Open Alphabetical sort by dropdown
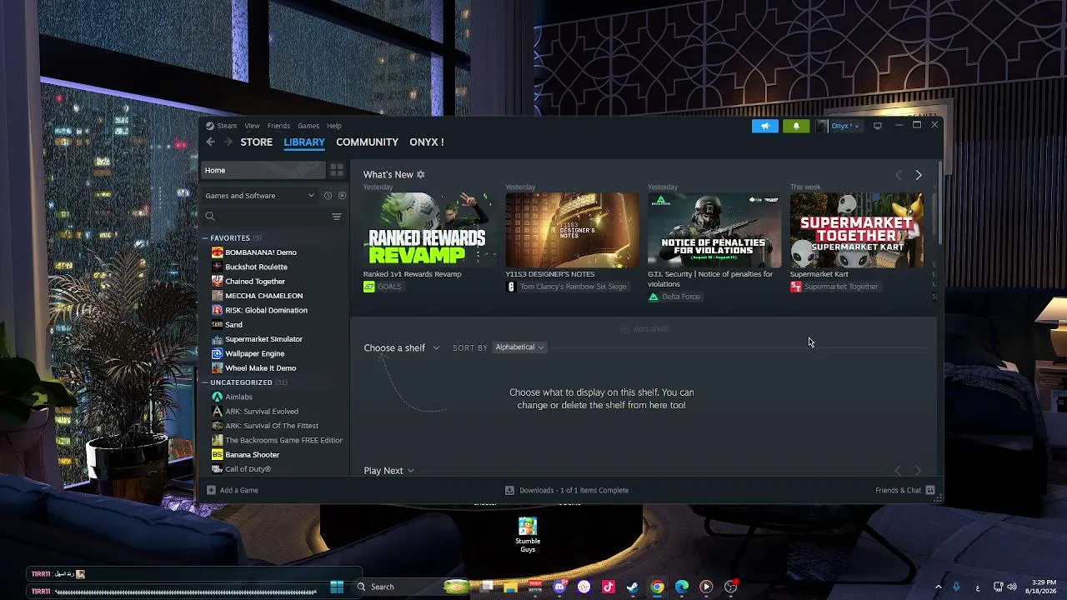Viewport: 1067px width, 600px height. pyautogui.click(x=518, y=347)
